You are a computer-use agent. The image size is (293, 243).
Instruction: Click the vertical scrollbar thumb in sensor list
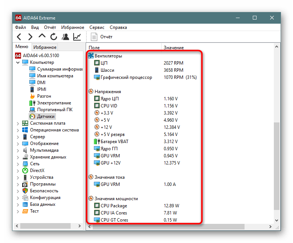[x=276, y=166]
